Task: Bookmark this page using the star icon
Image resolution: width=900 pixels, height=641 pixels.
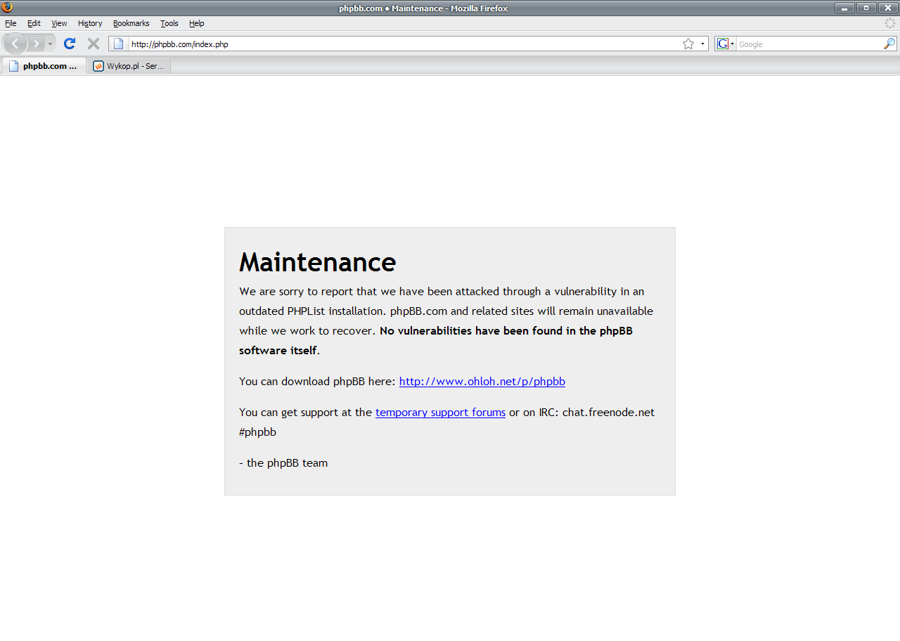Action: [688, 44]
